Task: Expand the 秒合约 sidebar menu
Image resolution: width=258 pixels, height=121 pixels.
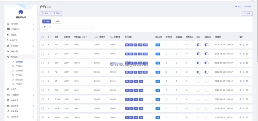Action: 20,89
